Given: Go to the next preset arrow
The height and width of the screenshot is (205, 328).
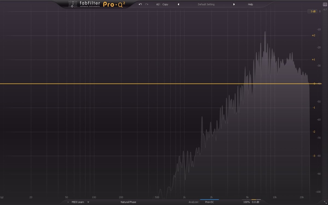Looking at the screenshot, I should 234,4.
